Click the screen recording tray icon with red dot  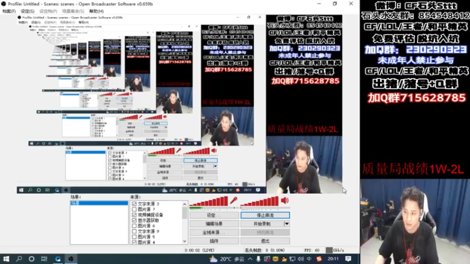pyautogui.click(x=267, y=259)
